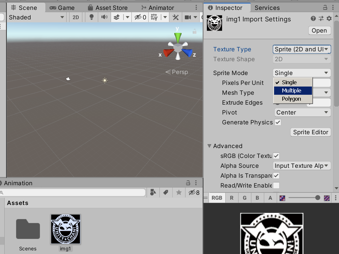Open the Sprite Mode dropdown
Image resolution: width=339 pixels, height=254 pixels.
click(x=302, y=73)
